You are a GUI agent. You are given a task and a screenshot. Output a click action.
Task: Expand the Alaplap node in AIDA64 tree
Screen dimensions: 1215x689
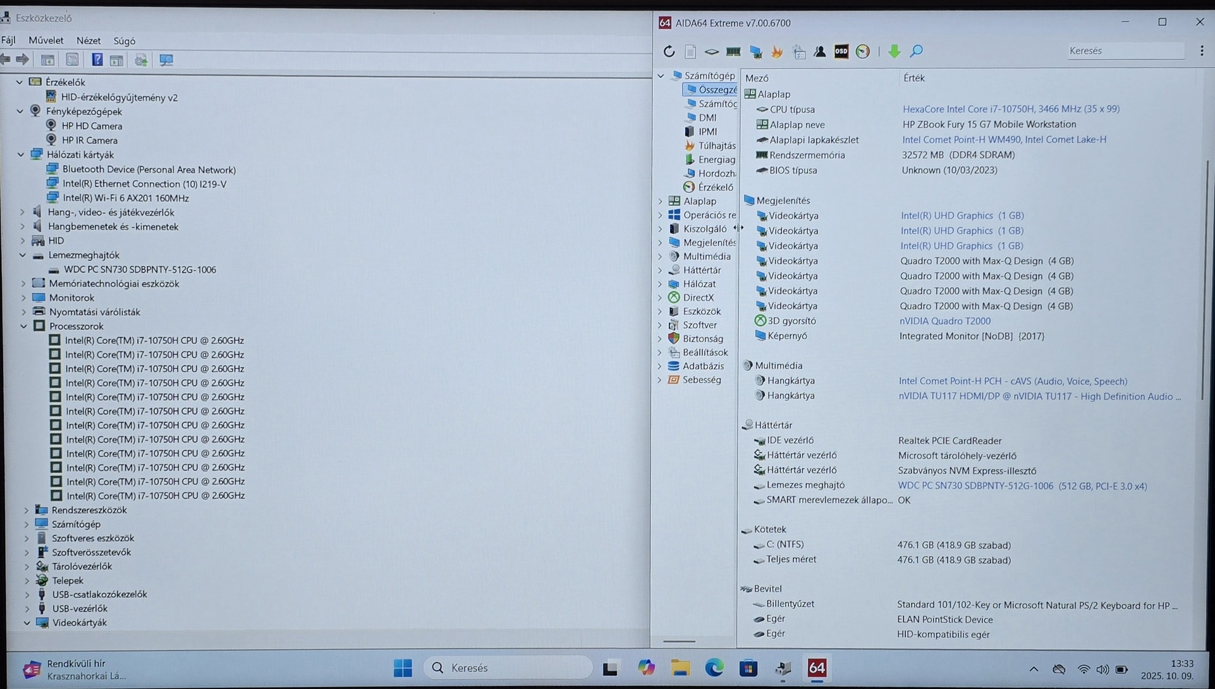661,201
